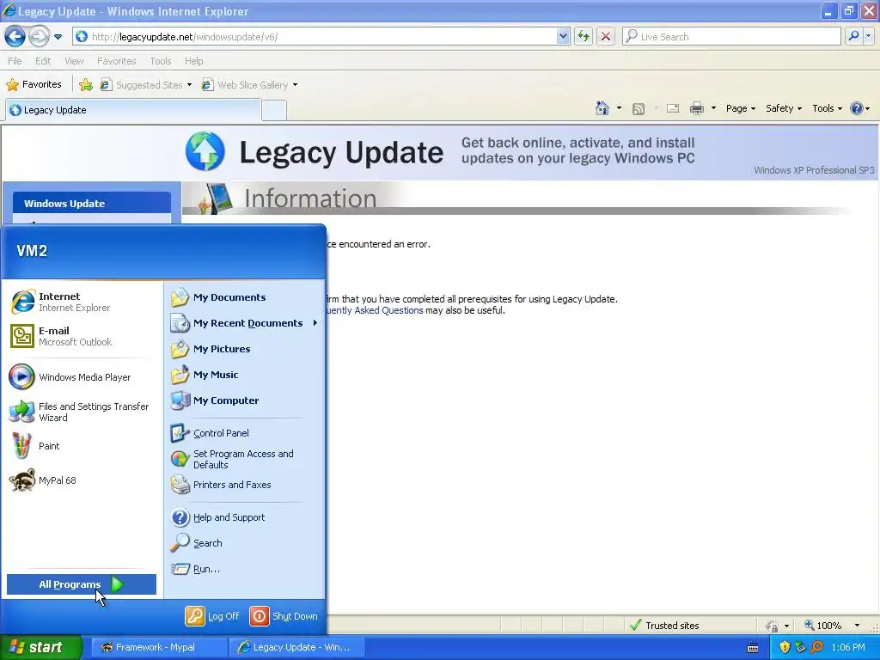880x660 pixels.
Task: Expand All Programs menu
Action: (x=82, y=584)
